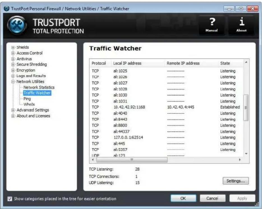Screen dimensions: 262x209
Task: Open the WhoIs utility
Action: tap(29, 104)
